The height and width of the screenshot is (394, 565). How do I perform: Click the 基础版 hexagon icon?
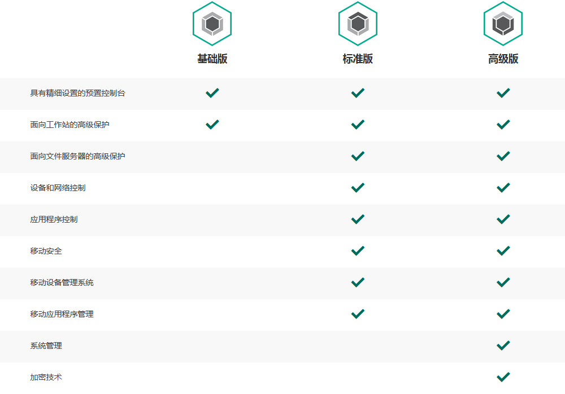point(212,24)
